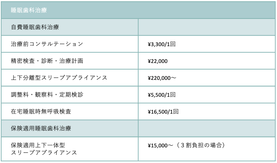Click 上下分離型スリープアプライアンス label

point(59,78)
